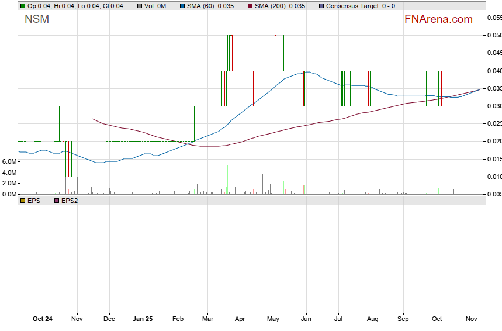This screenshot has width=502, height=331.
Task: Click the NSM ticker symbol label
Action: (x=37, y=20)
